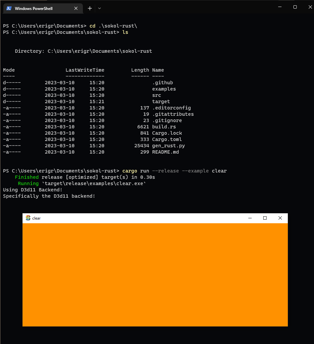Screen dimensions: 314x344
Task: Click the green Finished status text
Action: pyautogui.click(x=27, y=177)
